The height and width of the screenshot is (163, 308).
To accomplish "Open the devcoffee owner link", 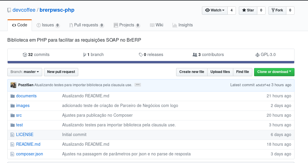I will 24,10.
